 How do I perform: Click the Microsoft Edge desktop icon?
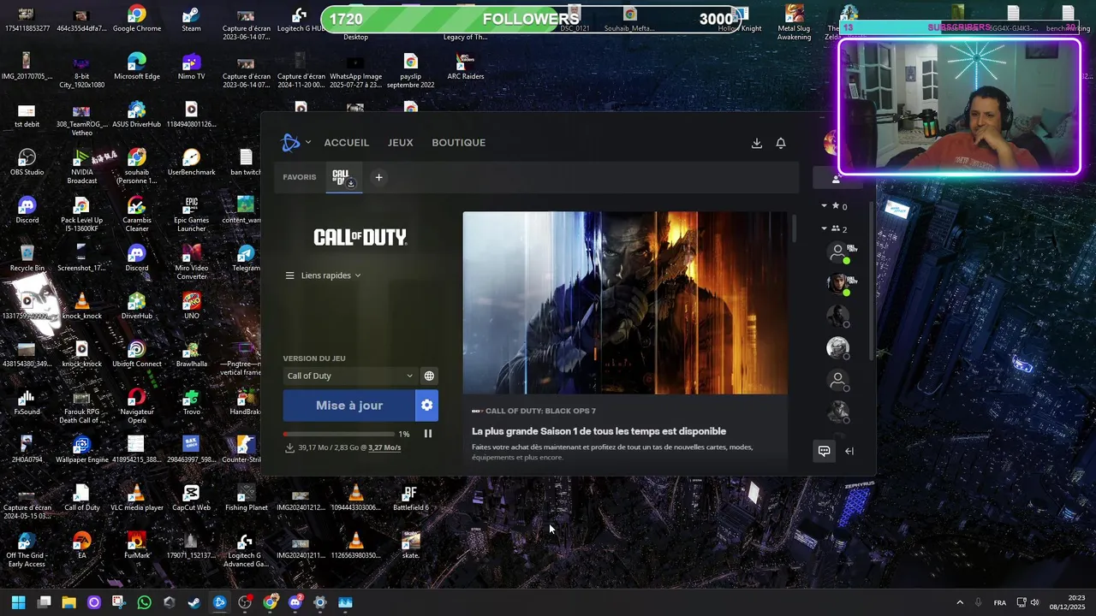(x=137, y=67)
